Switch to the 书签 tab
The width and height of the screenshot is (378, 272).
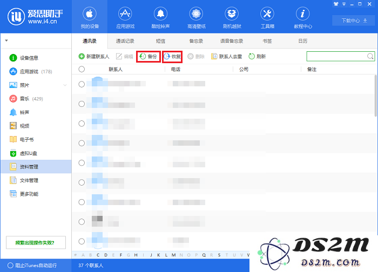267,41
